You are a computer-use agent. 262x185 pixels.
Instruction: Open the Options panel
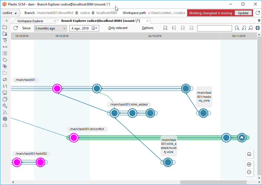tap(148, 28)
